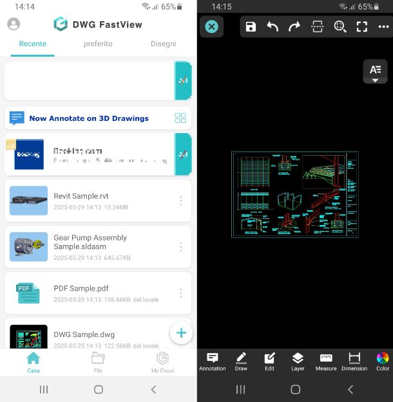This screenshot has height=402, width=393.
Task: Tap Android back button on right phone
Action: pos(350,389)
